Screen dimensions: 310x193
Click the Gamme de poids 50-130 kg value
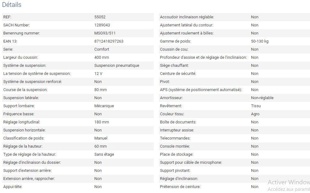(260, 41)
